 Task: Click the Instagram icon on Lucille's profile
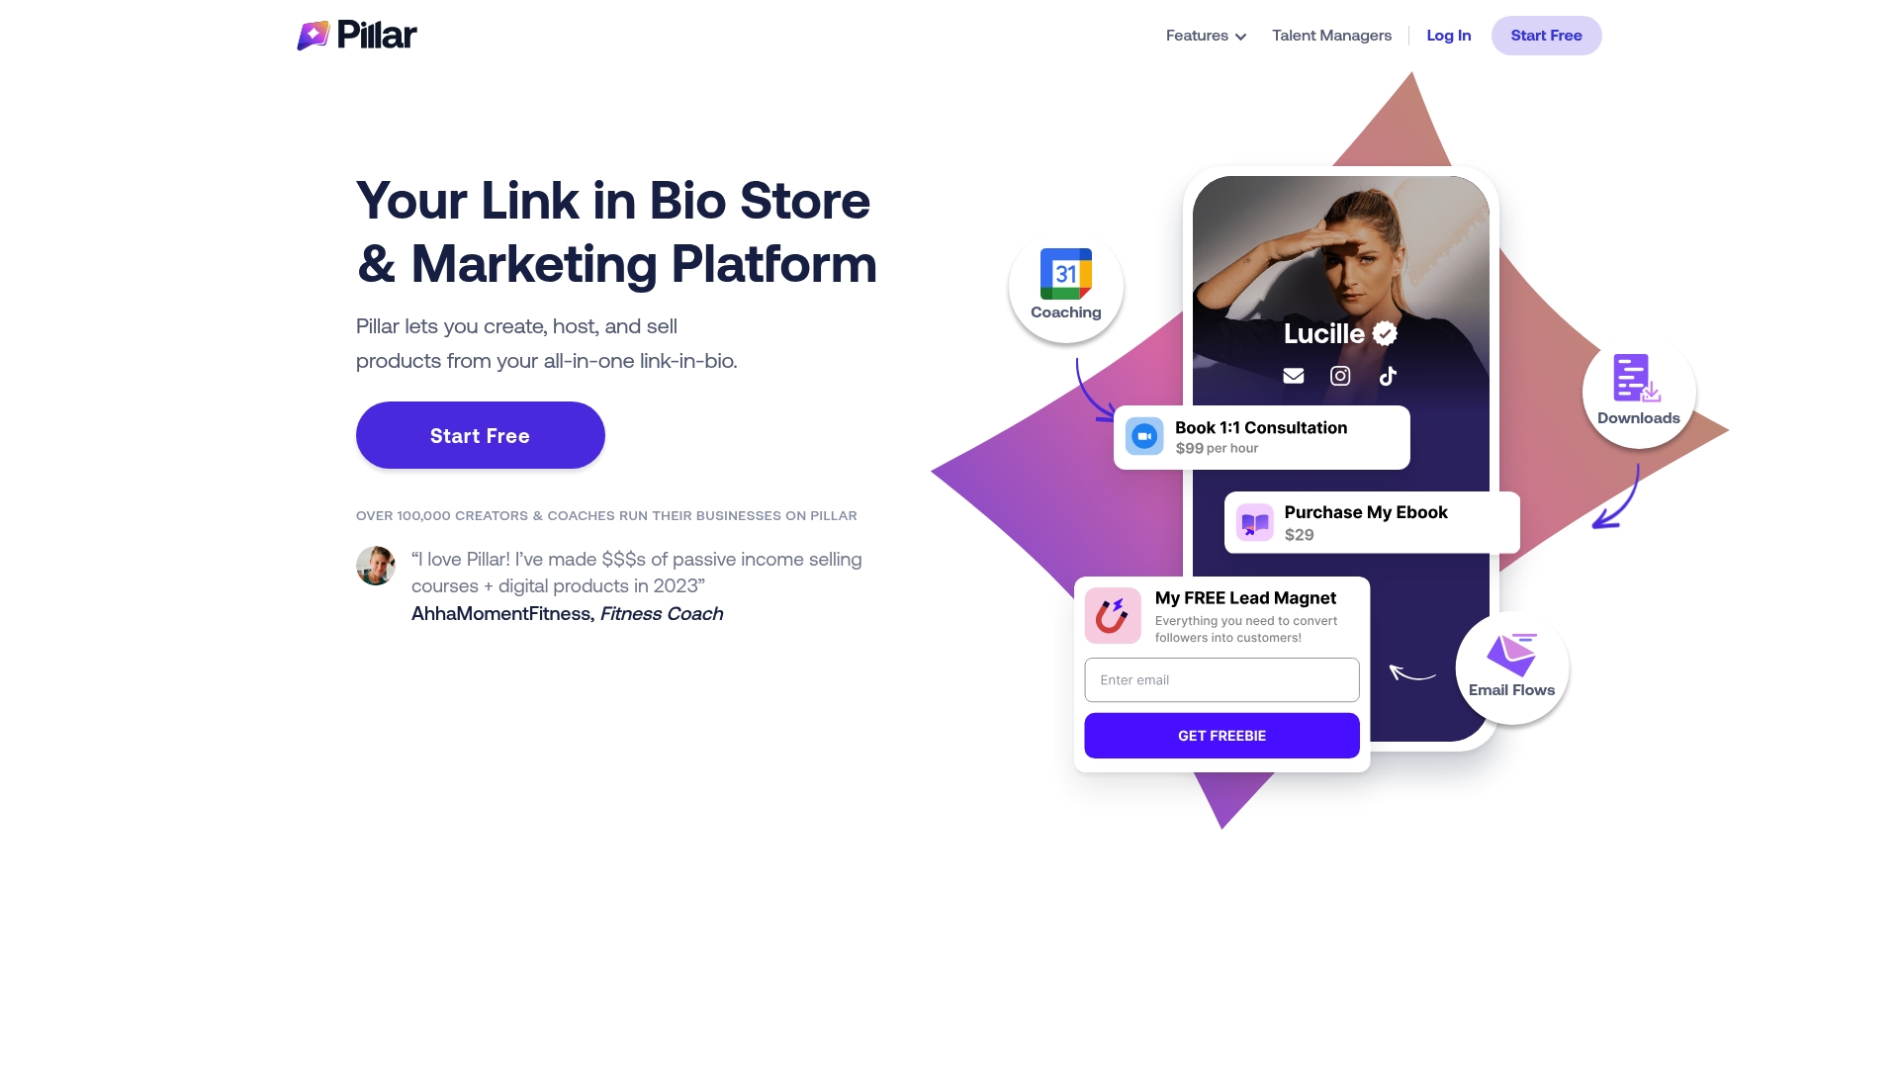[x=1339, y=376]
